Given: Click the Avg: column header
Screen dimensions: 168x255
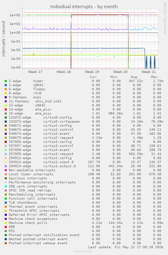Looking at the screenshot, I should click(135, 77).
